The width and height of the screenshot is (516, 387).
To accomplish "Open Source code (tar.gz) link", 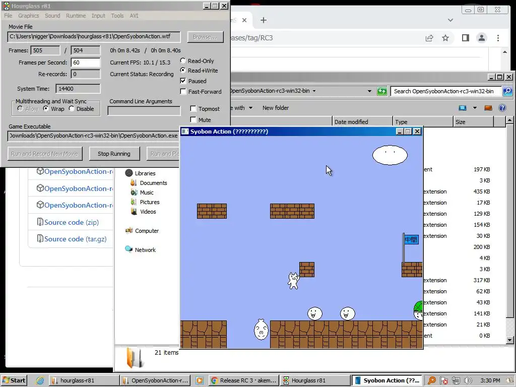I will pyautogui.click(x=76, y=239).
